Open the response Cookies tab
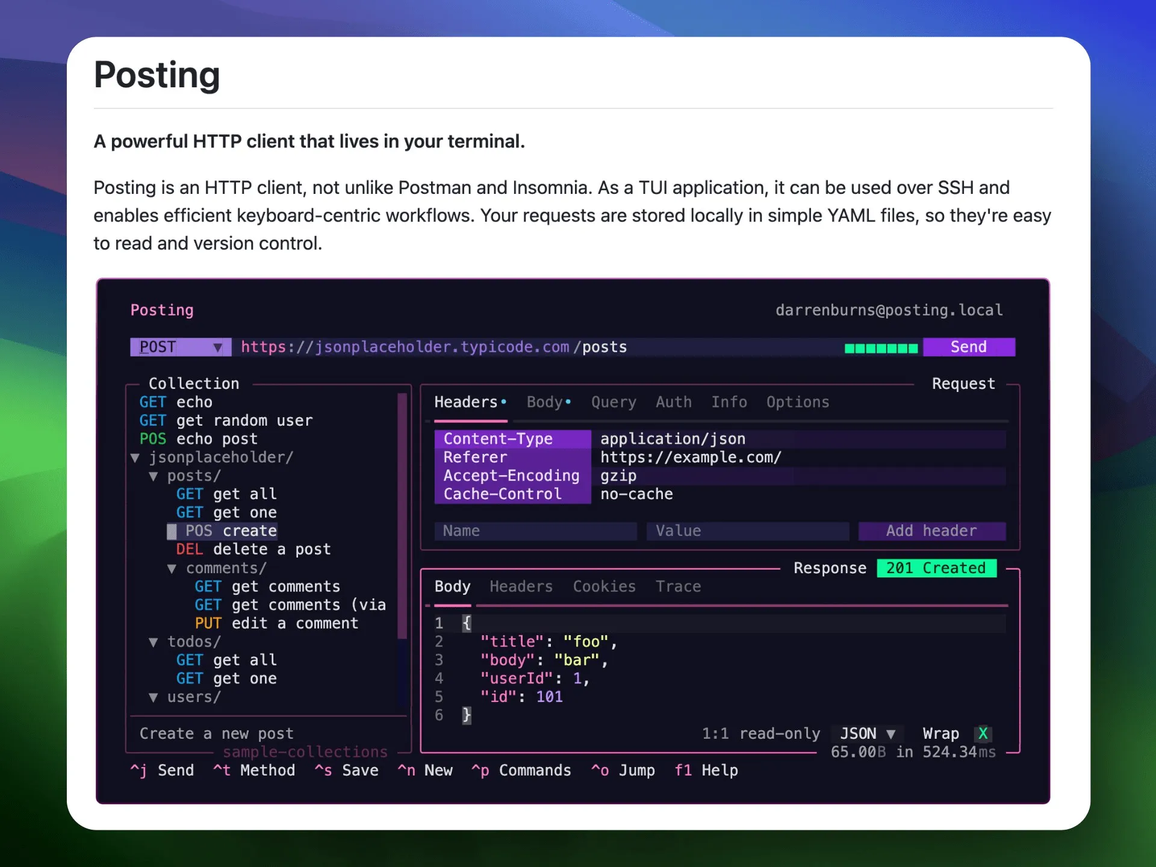 (x=604, y=586)
